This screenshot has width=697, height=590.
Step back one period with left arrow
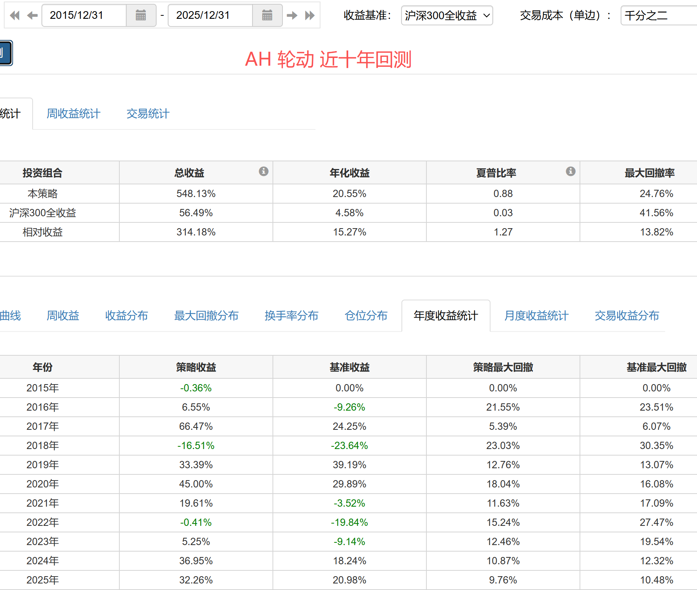32,15
